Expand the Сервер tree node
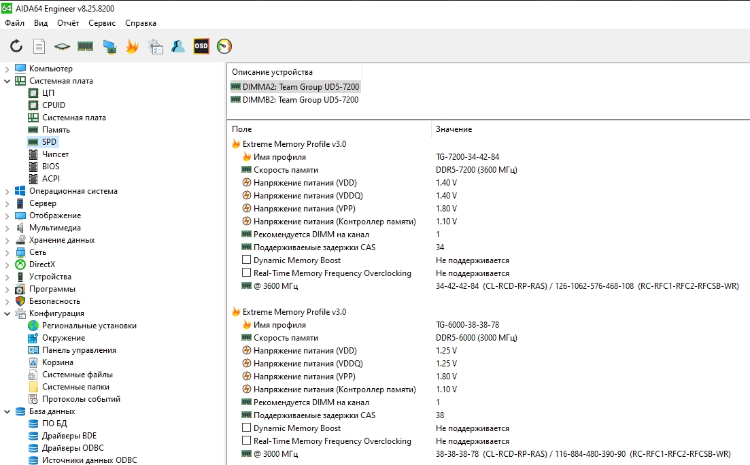 pos(7,204)
